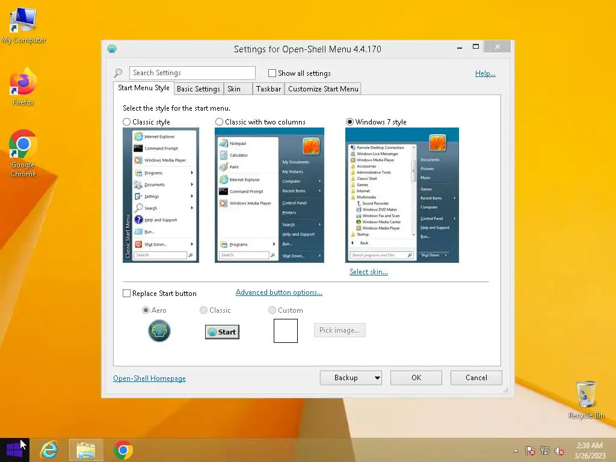The image size is (616, 462).
Task: Maximize the Open-Shell settings window
Action: [476, 47]
